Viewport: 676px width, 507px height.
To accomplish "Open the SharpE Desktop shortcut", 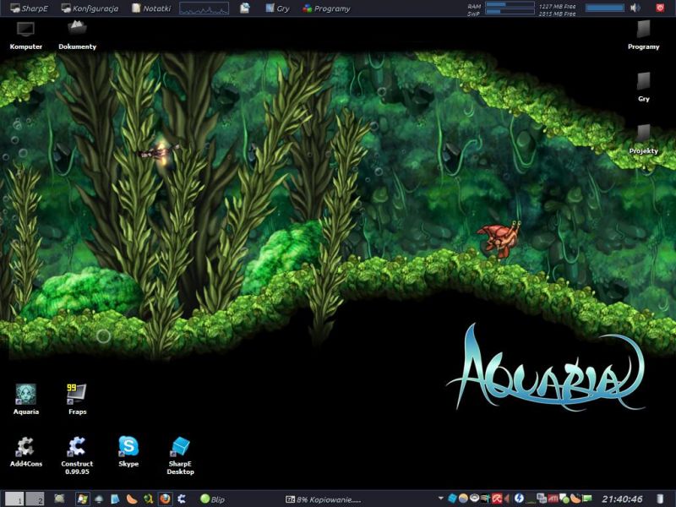I will click(x=180, y=455).
